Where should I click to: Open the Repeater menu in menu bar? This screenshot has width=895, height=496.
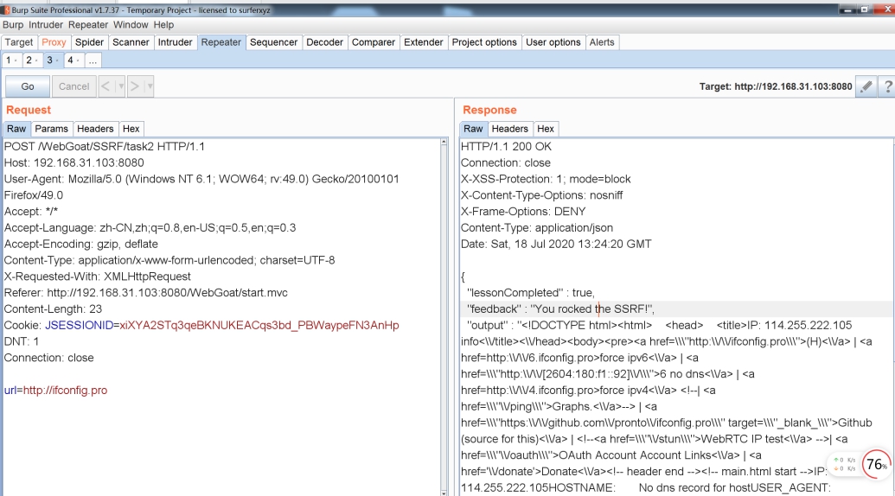(88, 24)
